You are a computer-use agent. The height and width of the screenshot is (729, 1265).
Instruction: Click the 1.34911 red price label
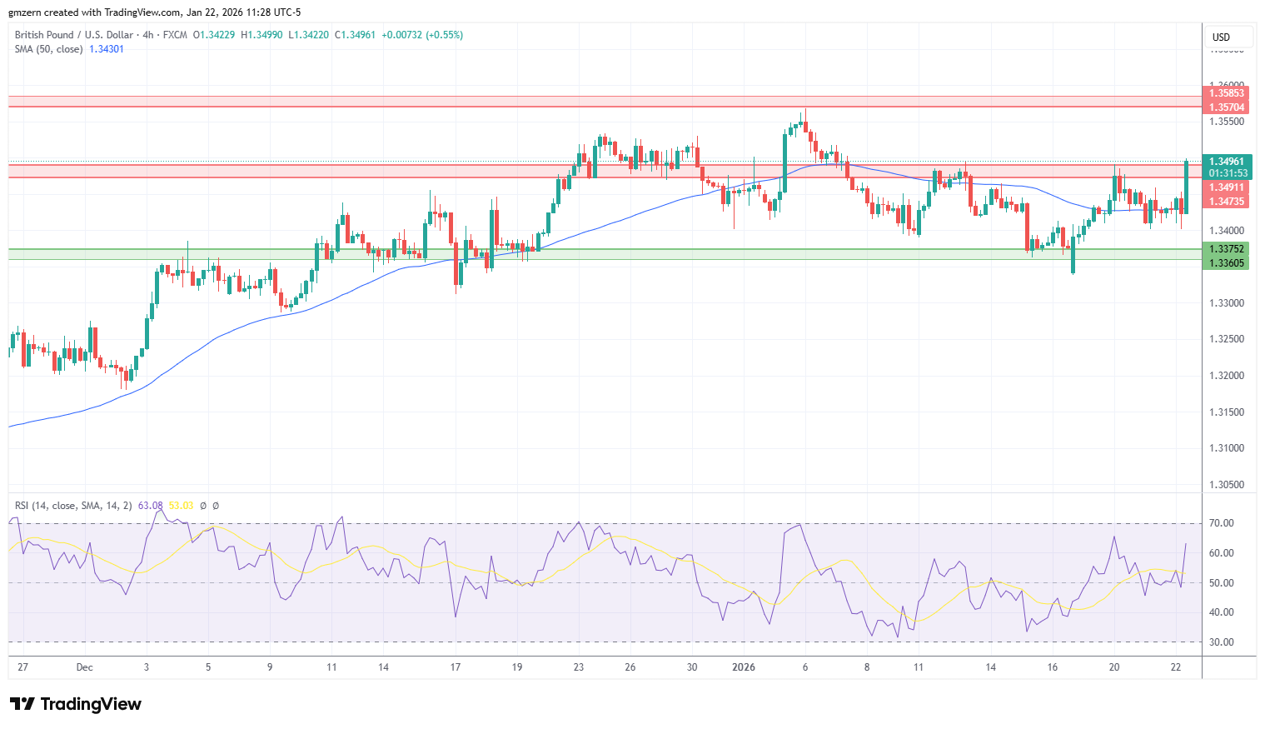pos(1227,187)
